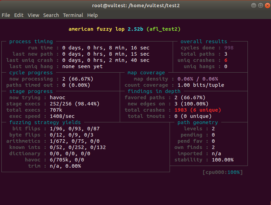Click the known ints value '0/52, 0/252, 0/132'
The height and width of the screenshot is (205, 271).
coord(78,147)
